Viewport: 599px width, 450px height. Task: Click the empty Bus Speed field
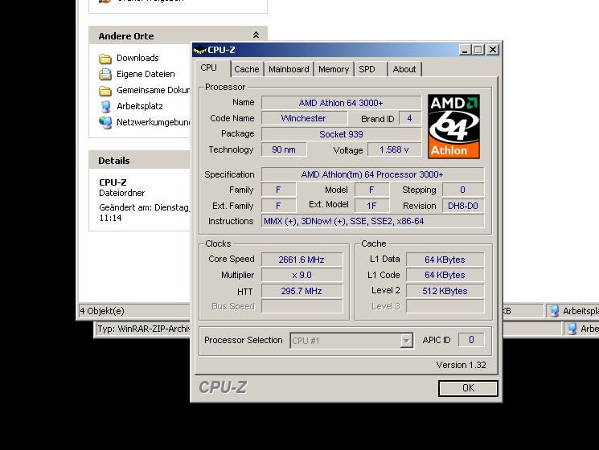pyautogui.click(x=302, y=306)
